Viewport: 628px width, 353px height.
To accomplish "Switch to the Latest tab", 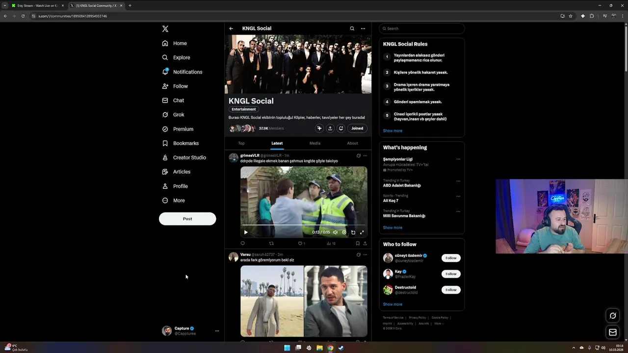I will (277, 143).
